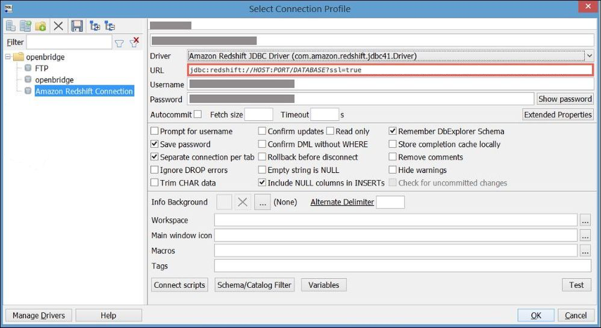This screenshot has width=601, height=328.
Task: Select Amazon Redshift Connection profile
Action: (84, 91)
